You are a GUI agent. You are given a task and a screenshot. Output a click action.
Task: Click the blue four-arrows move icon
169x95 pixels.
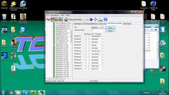(x=96, y=19)
